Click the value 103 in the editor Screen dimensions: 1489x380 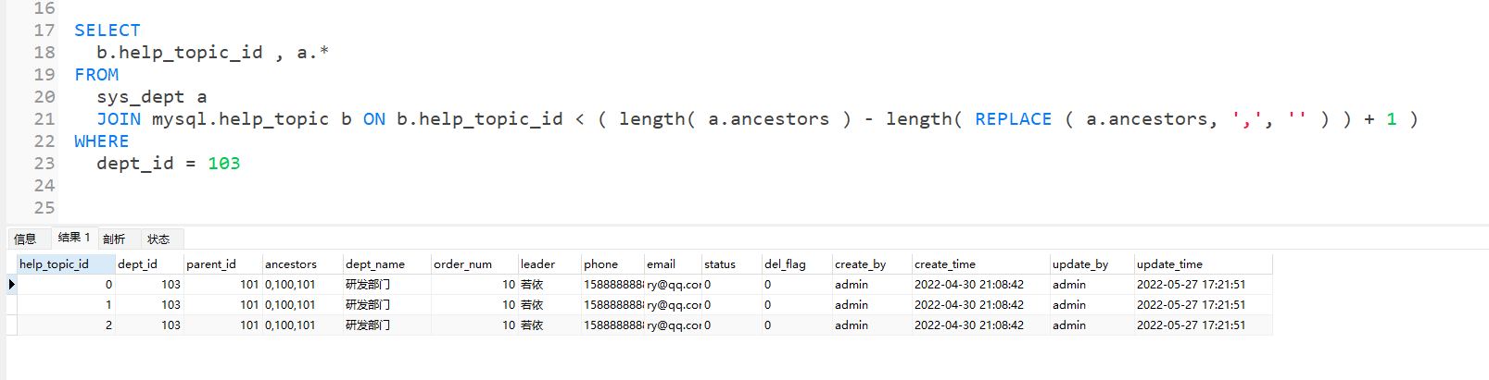(223, 164)
